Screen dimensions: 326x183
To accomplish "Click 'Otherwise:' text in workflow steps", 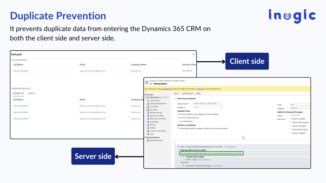I will pos(184,162).
